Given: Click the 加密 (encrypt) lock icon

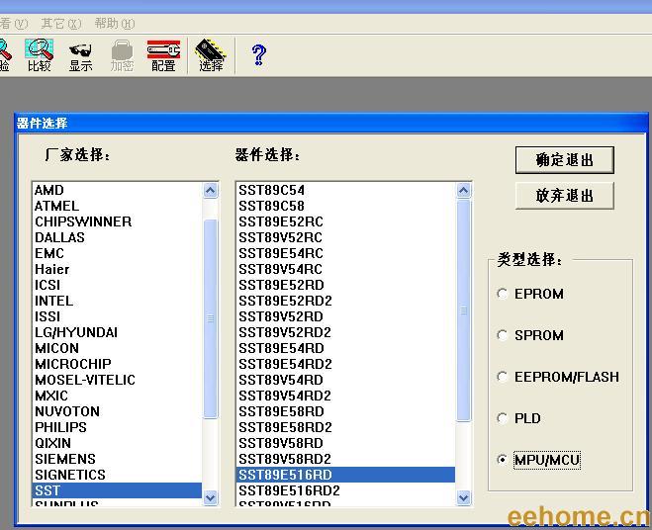Looking at the screenshot, I should point(122,55).
